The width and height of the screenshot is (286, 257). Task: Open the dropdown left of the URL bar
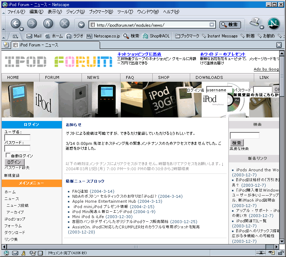pos(82,25)
